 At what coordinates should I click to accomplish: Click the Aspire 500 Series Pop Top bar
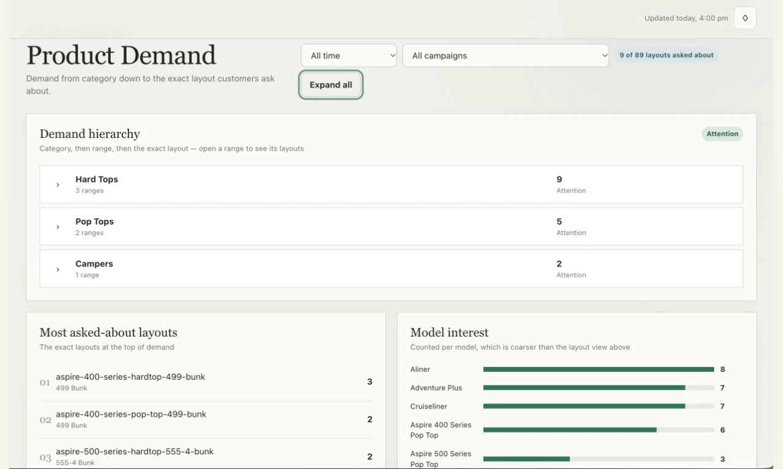pyautogui.click(x=598, y=459)
